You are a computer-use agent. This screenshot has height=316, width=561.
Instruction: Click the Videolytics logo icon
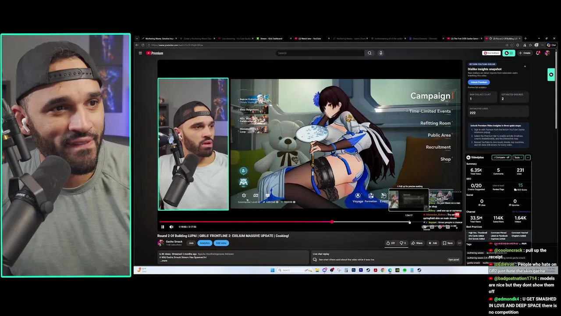469,158
